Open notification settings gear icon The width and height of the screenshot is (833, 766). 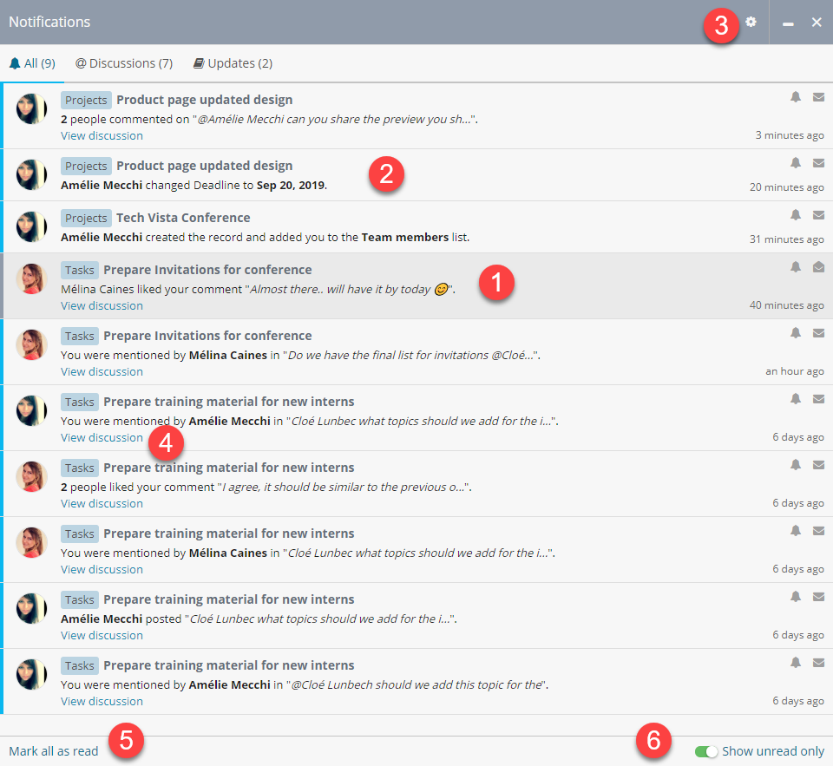click(x=751, y=22)
